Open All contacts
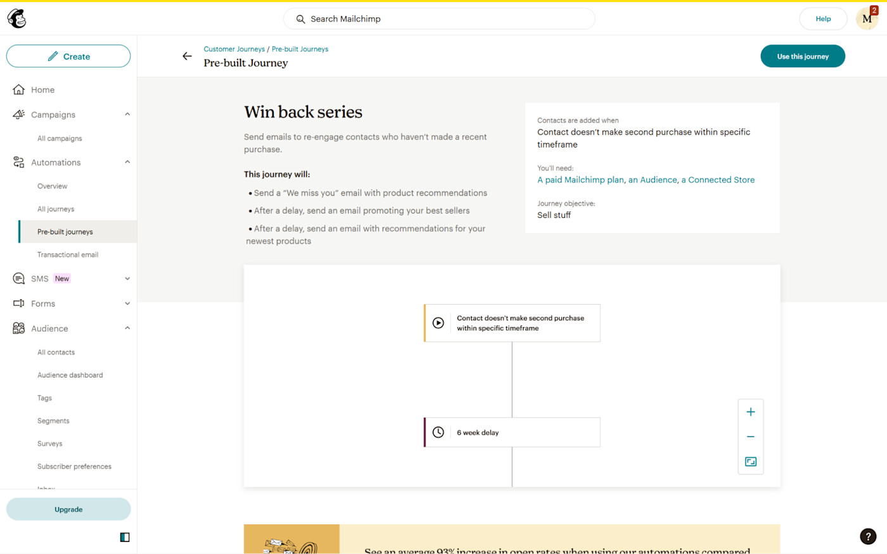 pos(56,353)
